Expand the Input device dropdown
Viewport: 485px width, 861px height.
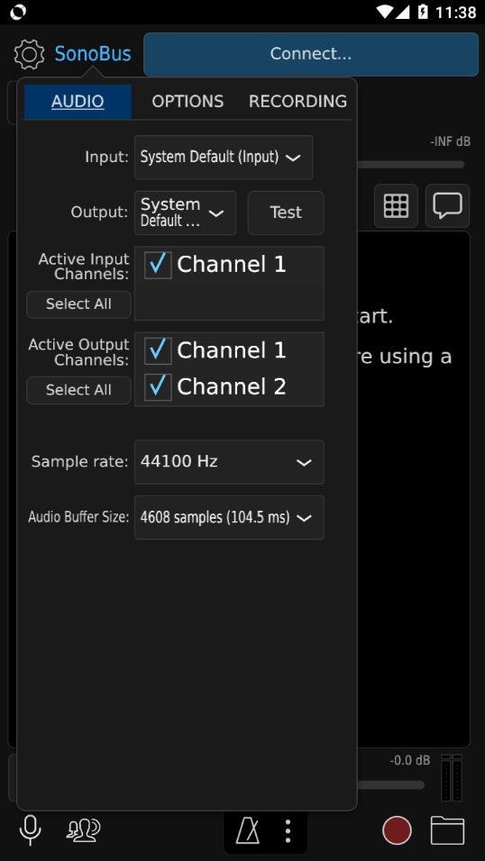(224, 158)
